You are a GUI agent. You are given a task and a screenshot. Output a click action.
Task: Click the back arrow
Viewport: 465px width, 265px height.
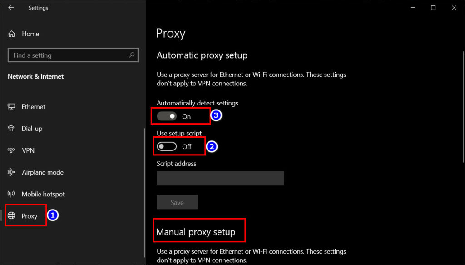(10, 8)
